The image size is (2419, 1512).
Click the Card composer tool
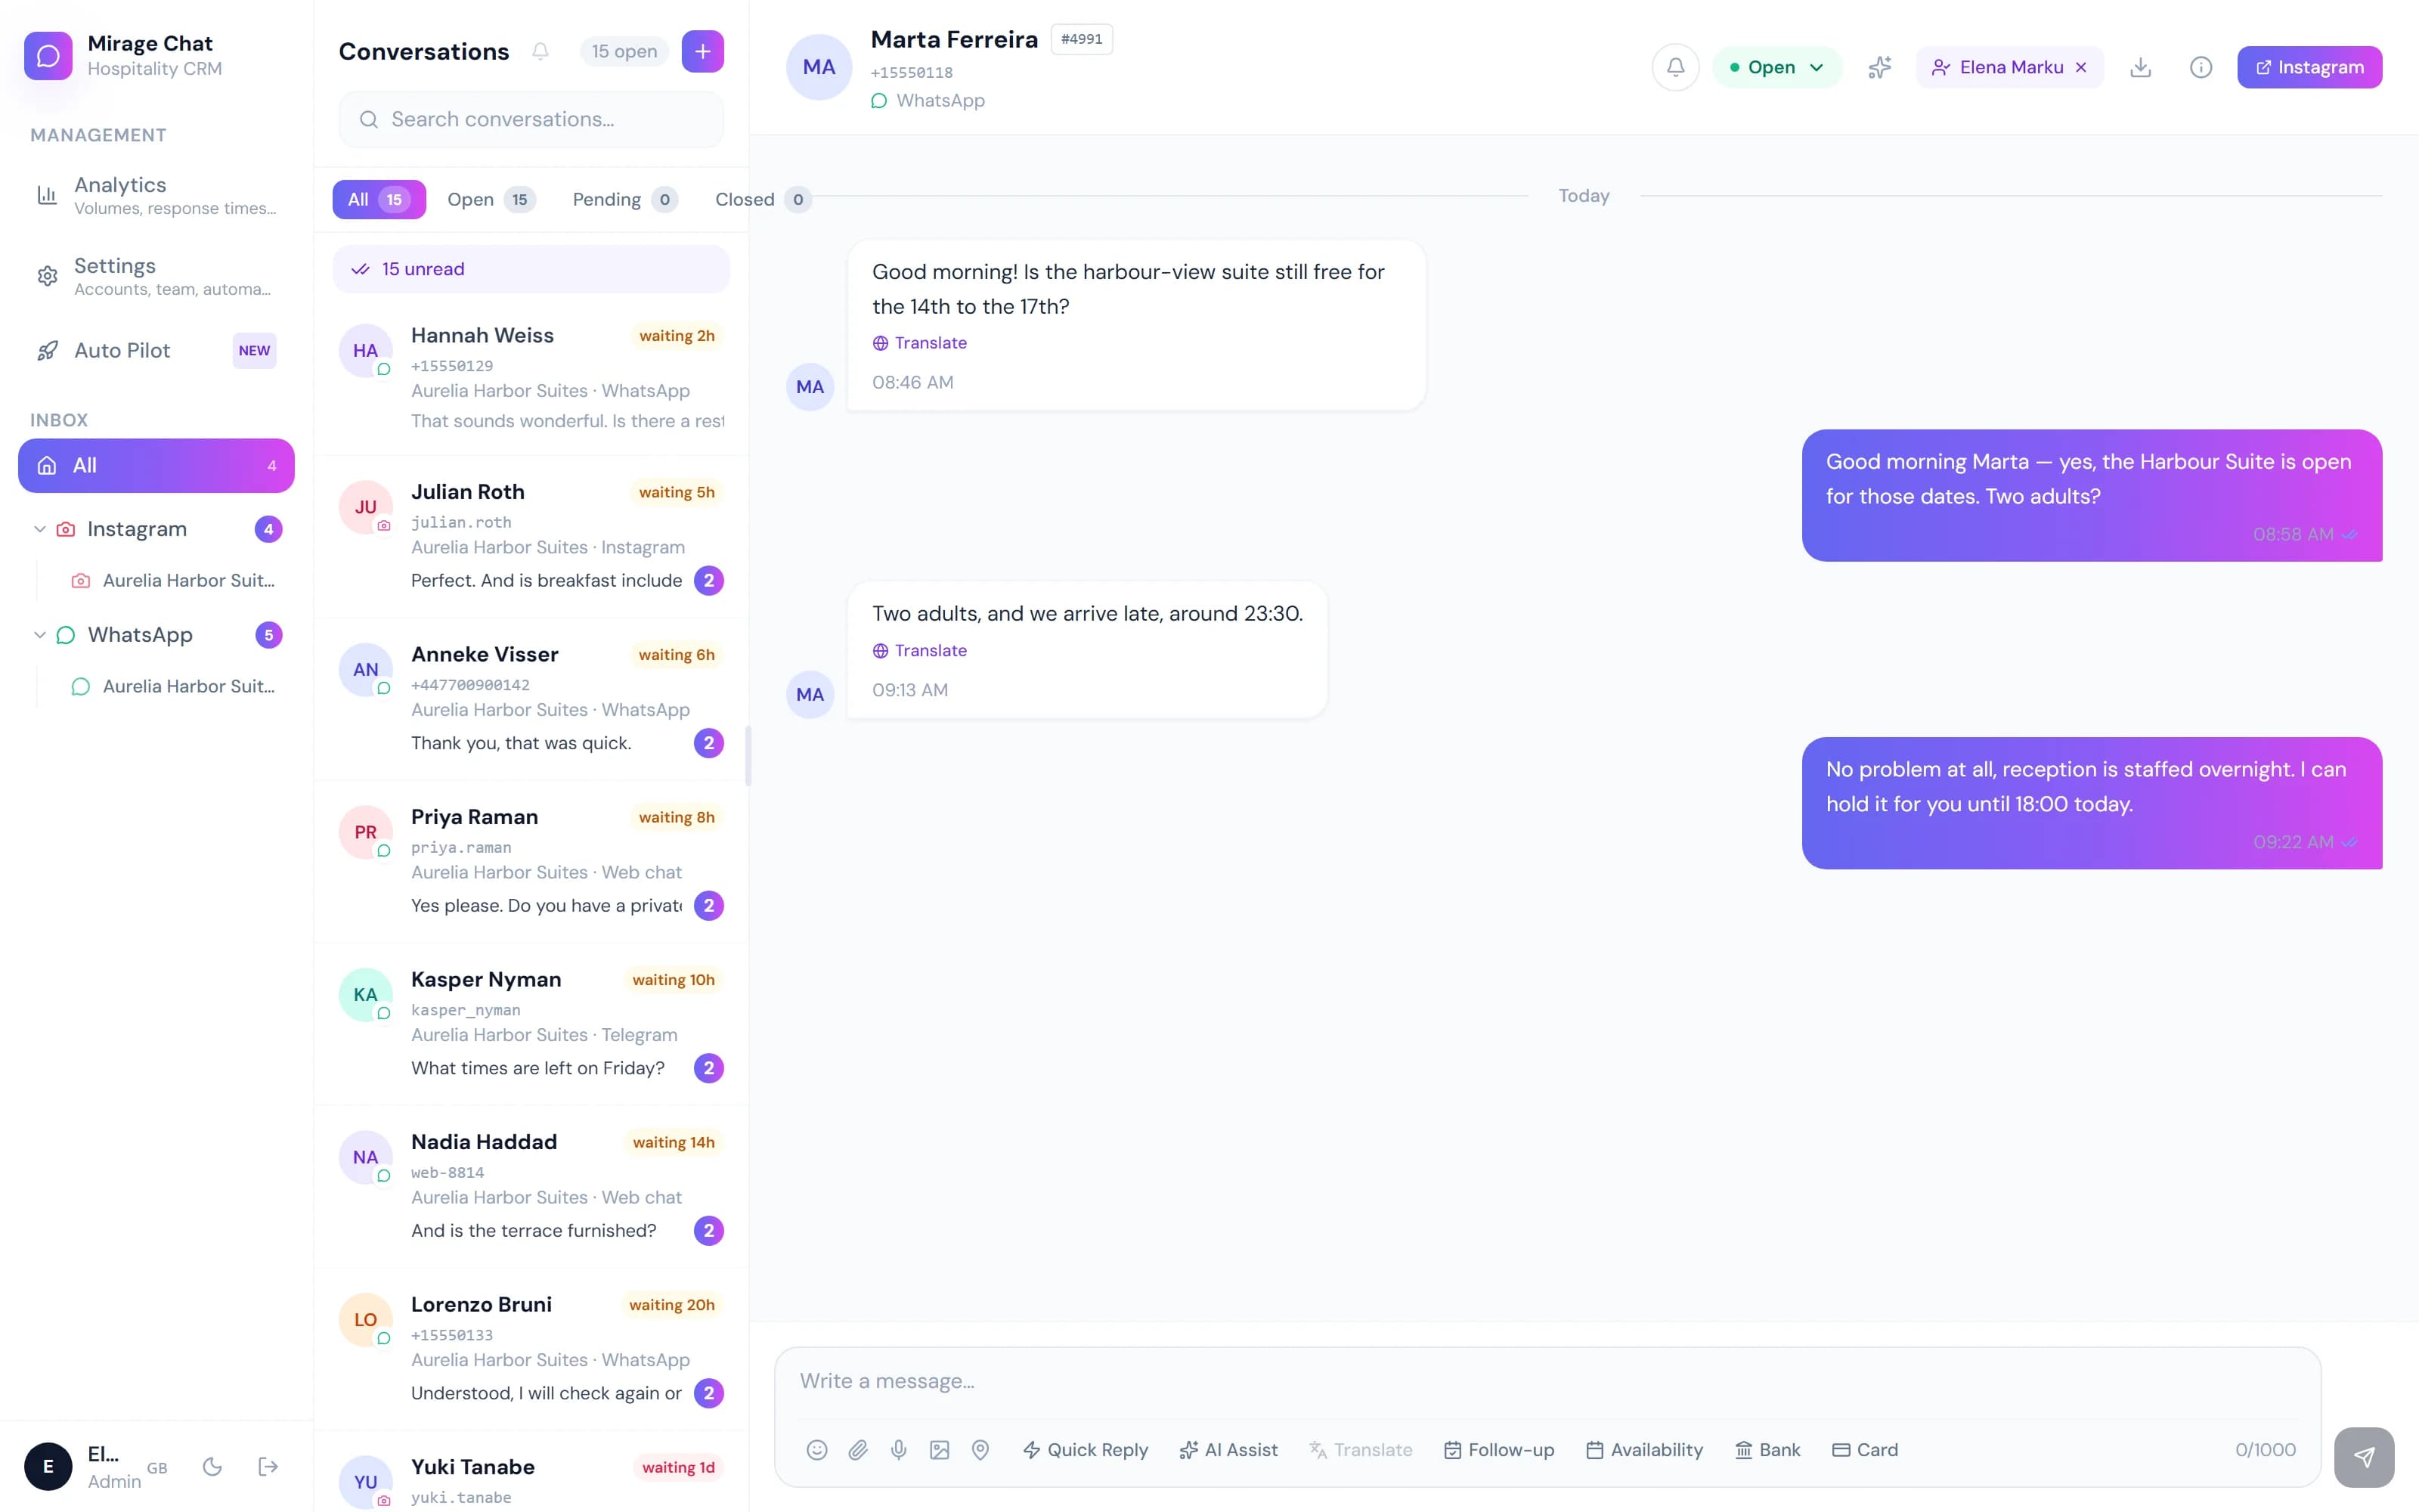point(1865,1449)
